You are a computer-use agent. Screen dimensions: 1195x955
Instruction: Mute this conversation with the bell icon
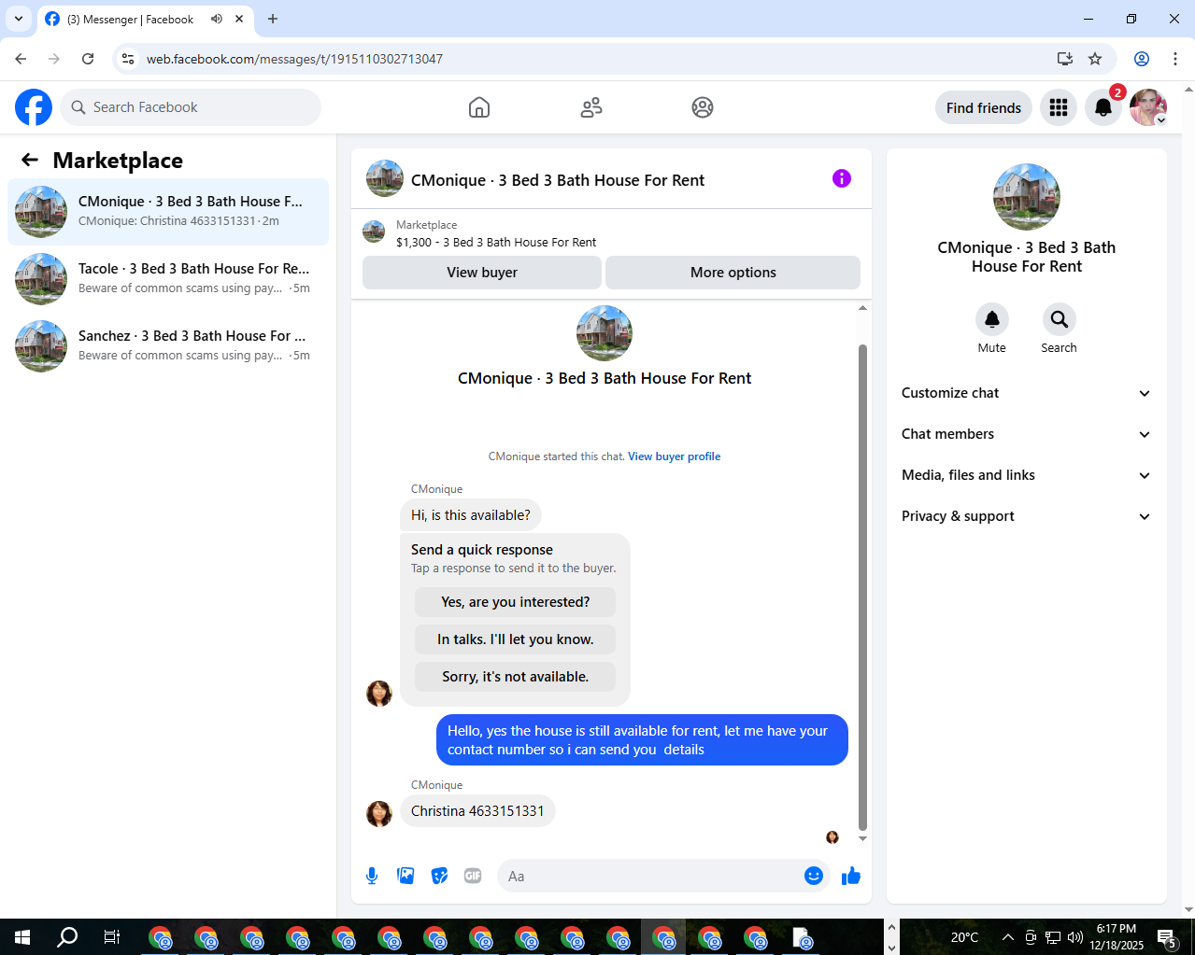coord(992,319)
